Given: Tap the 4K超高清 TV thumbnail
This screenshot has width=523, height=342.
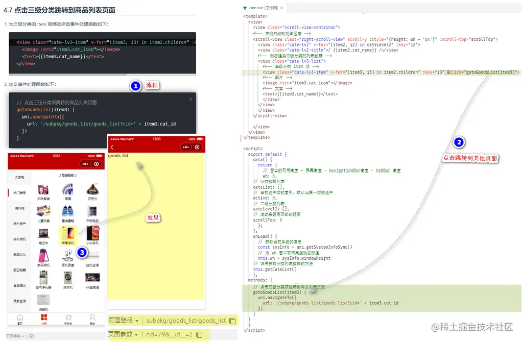Looking at the screenshot, I should (x=92, y=277).
